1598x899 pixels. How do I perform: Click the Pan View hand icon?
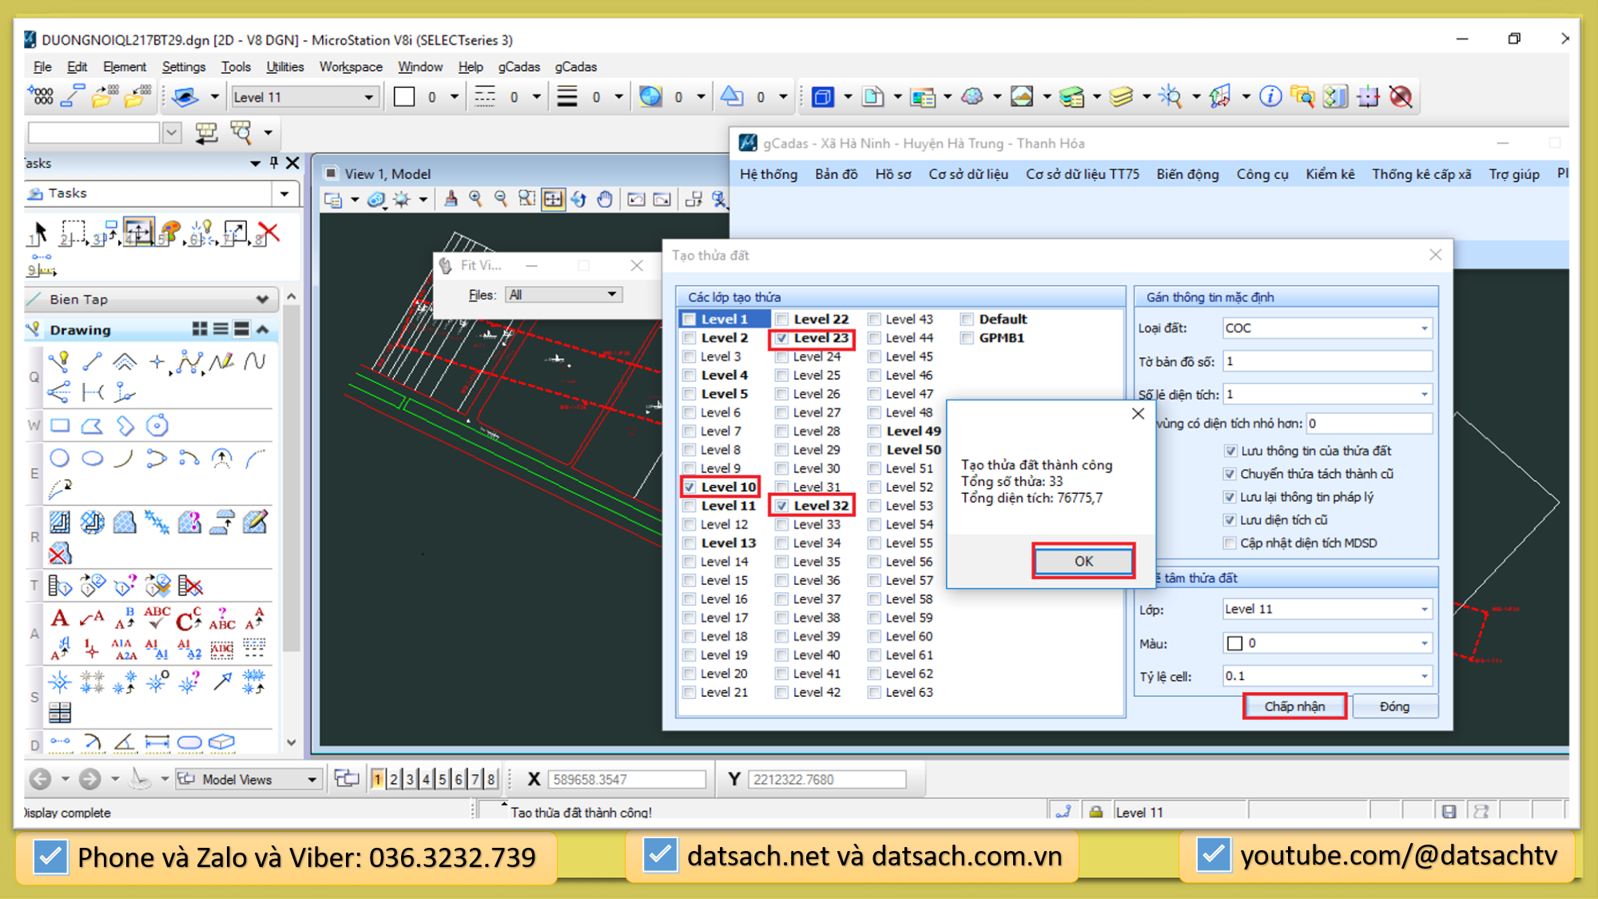[605, 200]
